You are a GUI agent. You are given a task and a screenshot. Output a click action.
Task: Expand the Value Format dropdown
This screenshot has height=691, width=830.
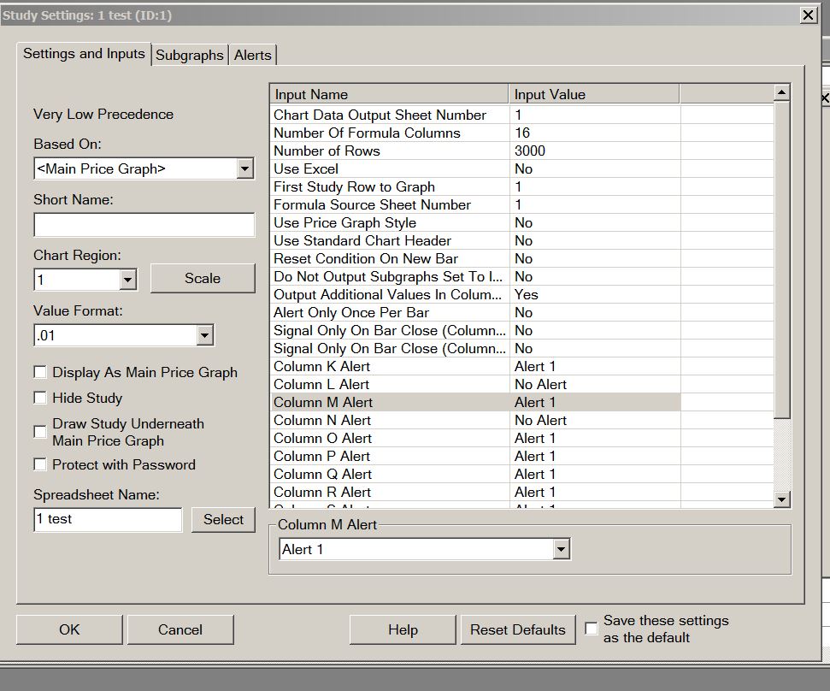pos(204,336)
